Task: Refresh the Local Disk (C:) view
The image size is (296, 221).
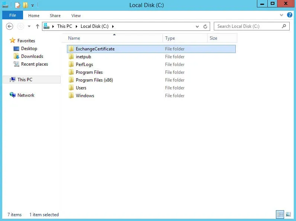Action: [205, 27]
